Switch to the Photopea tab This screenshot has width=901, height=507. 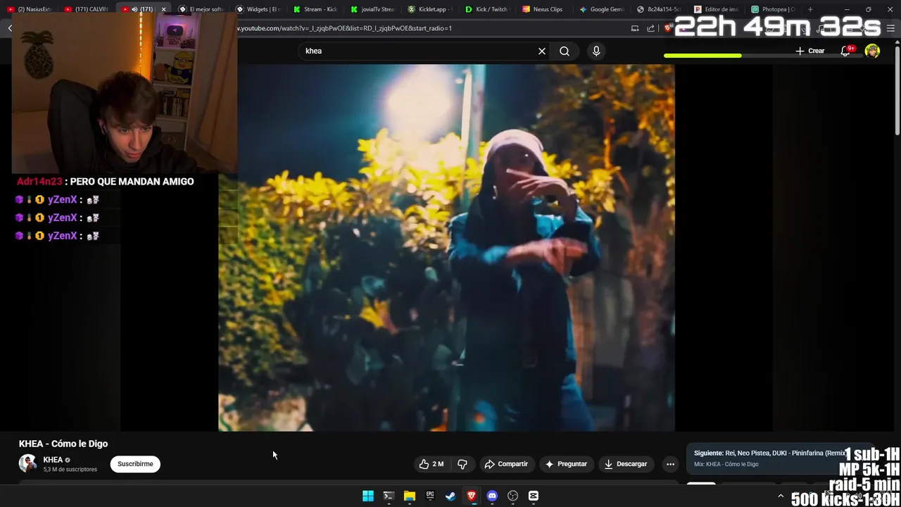click(x=774, y=9)
